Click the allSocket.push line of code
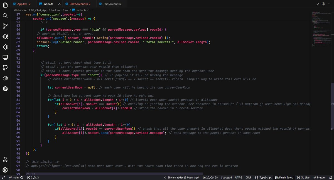 pos(103,38)
